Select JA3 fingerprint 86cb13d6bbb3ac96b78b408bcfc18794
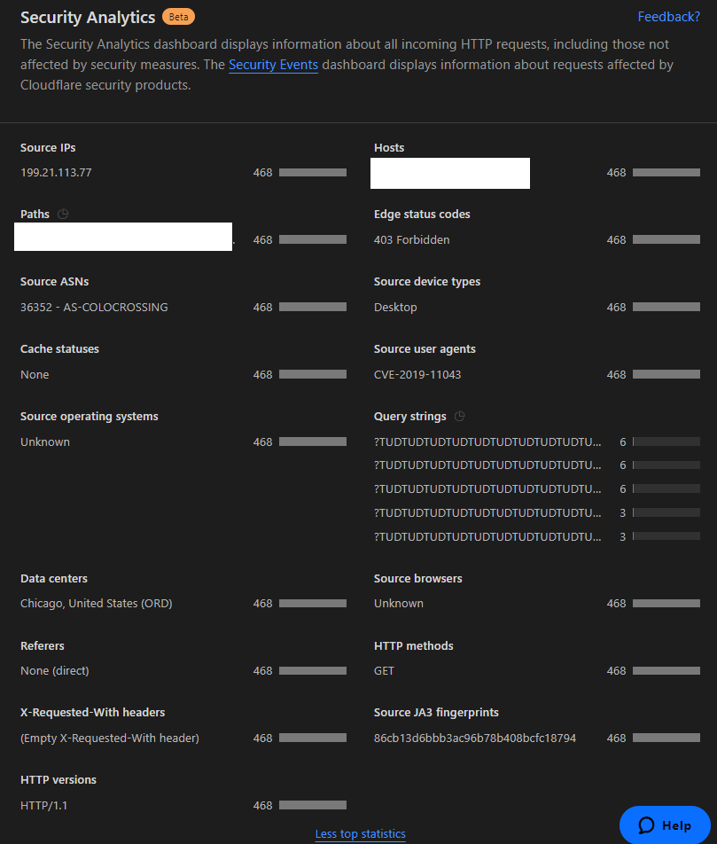The width and height of the screenshot is (717, 844). tap(475, 738)
